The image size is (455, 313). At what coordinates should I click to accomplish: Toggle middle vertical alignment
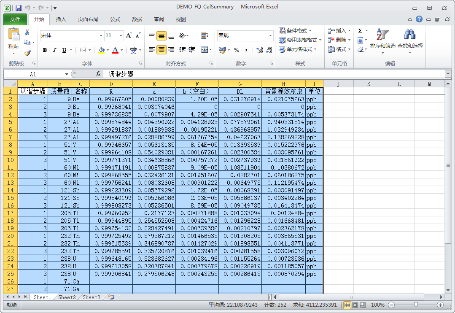(162, 36)
